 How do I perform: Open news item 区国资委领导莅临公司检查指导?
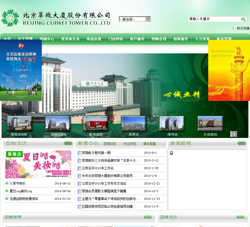pyautogui.click(x=109, y=206)
